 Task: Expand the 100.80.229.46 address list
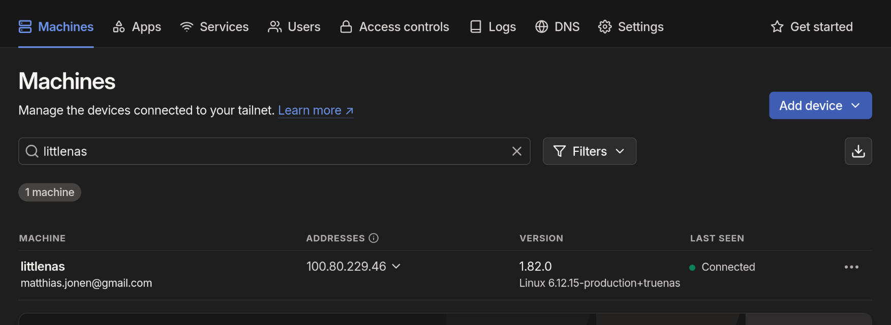point(396,267)
